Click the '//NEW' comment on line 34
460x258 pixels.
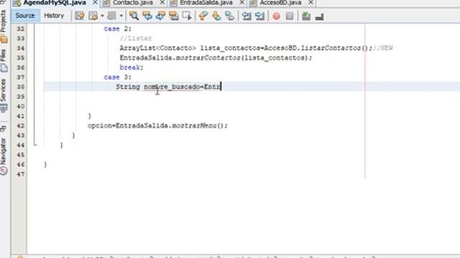pos(383,48)
